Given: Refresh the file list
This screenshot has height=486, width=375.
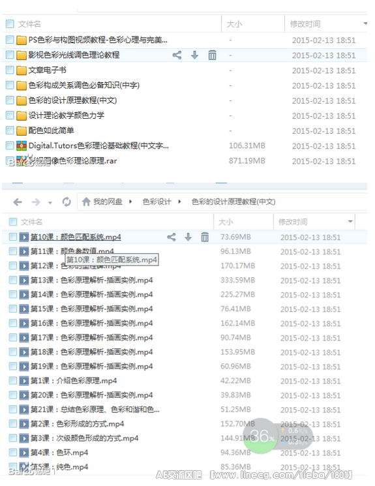Looking at the screenshot, I should (x=67, y=202).
